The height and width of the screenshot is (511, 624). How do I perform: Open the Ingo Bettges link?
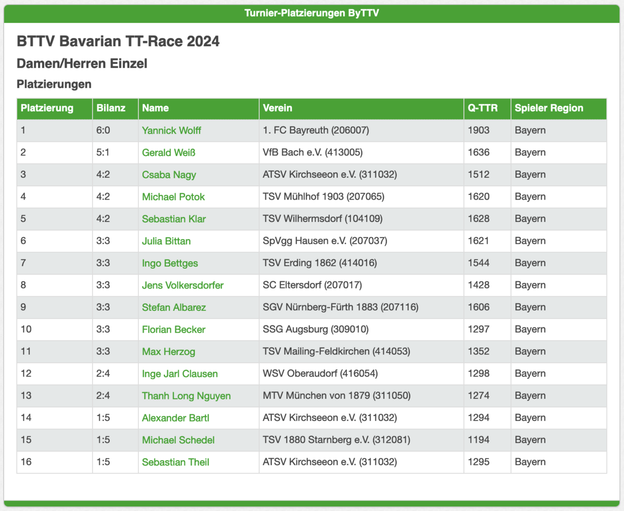click(170, 263)
